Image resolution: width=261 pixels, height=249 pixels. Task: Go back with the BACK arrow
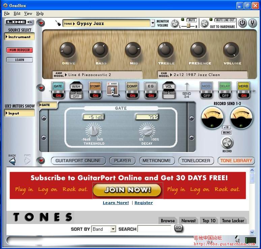tap(12, 161)
